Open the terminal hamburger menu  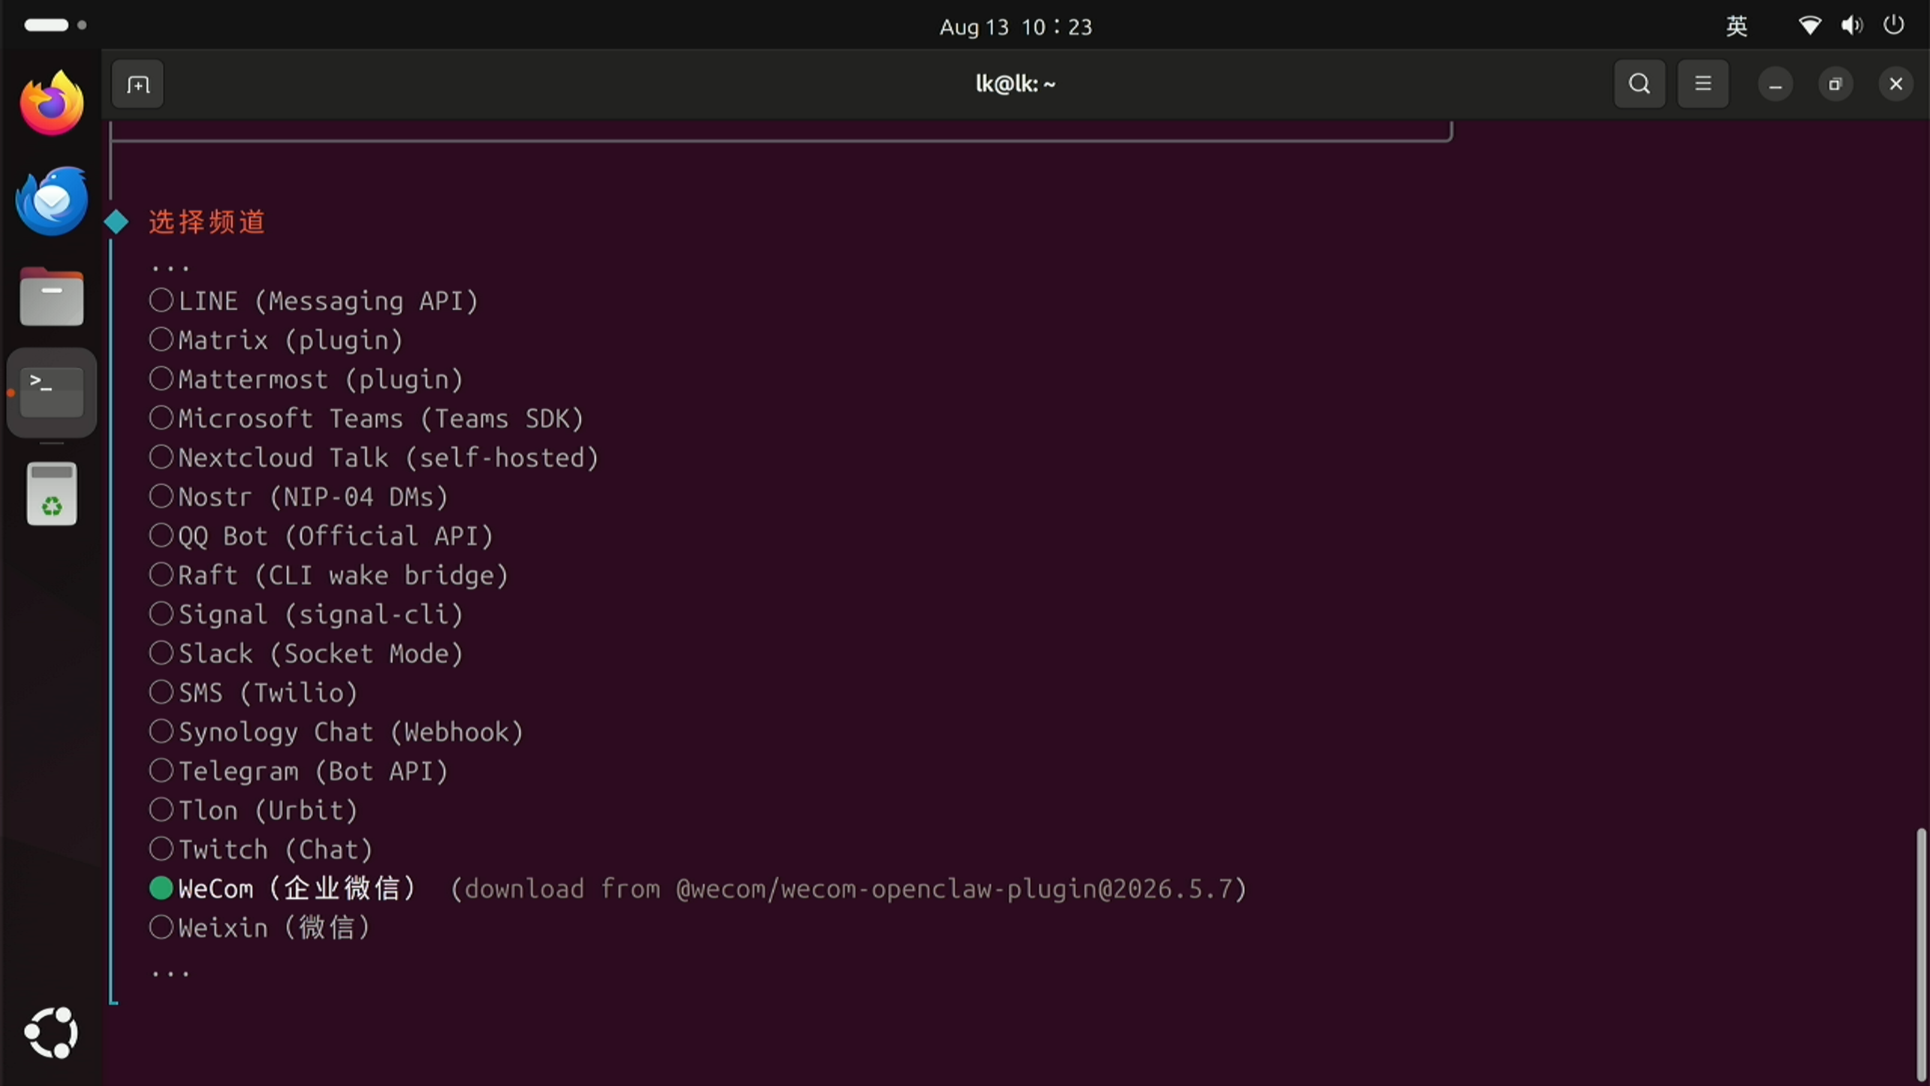[x=1703, y=84]
